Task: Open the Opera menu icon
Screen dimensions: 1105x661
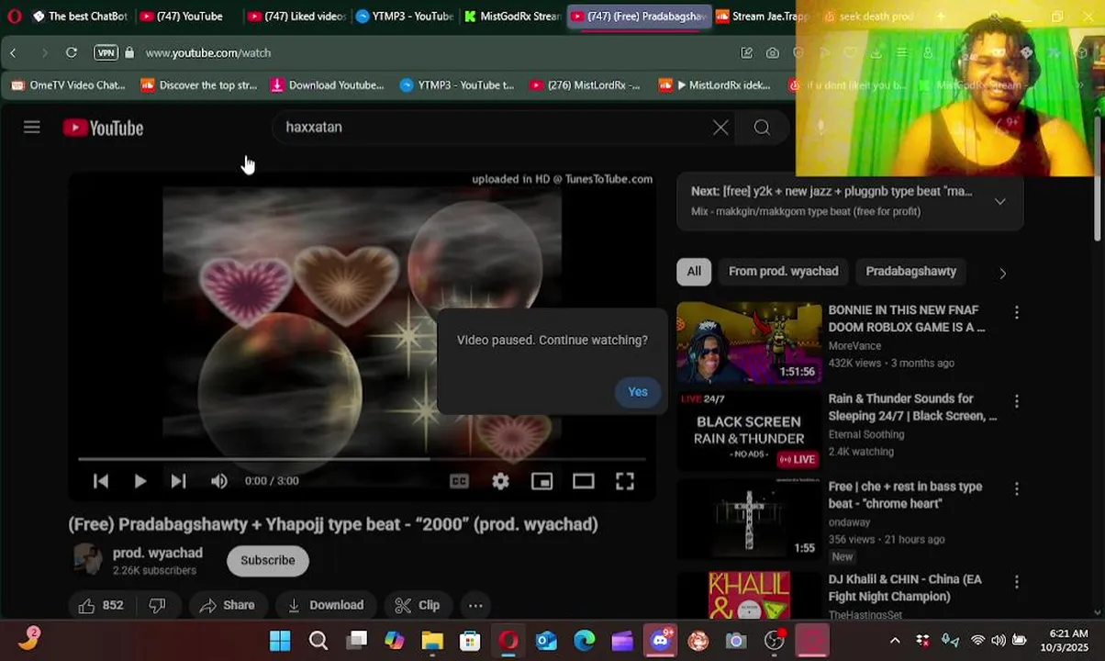Action: click(x=14, y=17)
